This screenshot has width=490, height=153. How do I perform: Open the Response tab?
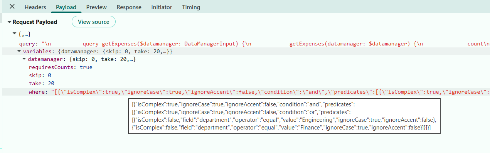pyautogui.click(x=129, y=7)
